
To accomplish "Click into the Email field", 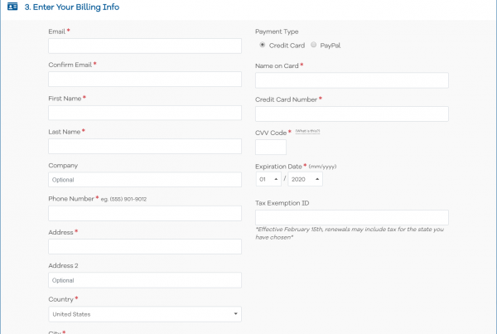I will pyautogui.click(x=145, y=46).
